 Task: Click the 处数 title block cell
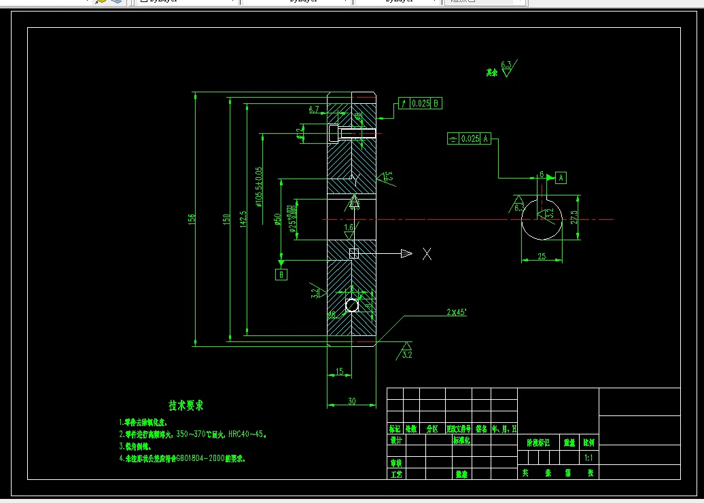411,428
